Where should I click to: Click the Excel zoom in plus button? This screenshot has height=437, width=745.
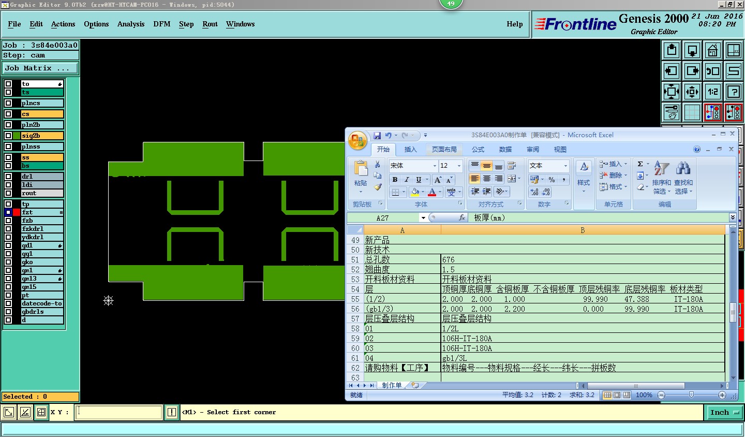[x=722, y=395]
